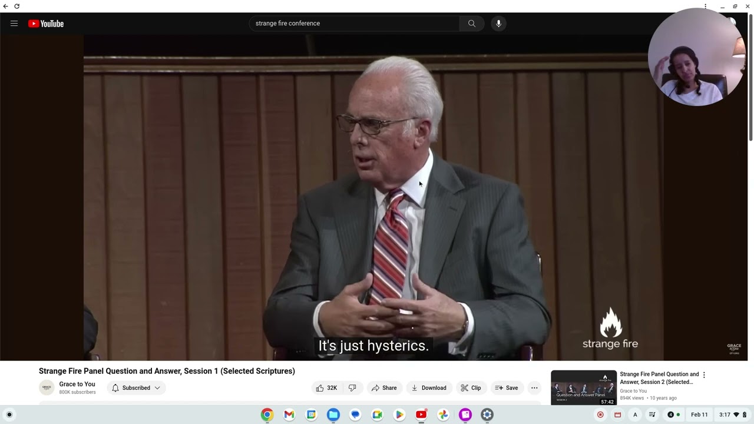754x424 pixels.
Task: Open the Grace to You channel name
Action: click(x=77, y=384)
